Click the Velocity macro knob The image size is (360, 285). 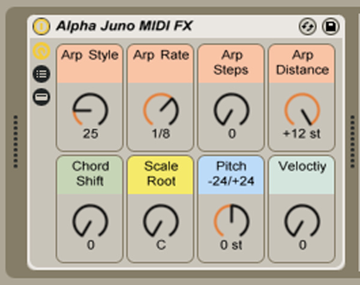302,221
